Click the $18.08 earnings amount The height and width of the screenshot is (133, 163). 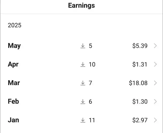(x=138, y=83)
